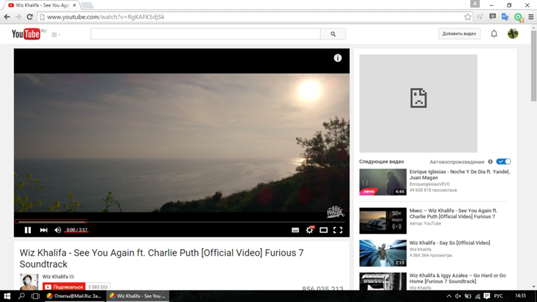Viewport: 537px width, 302px height.
Task: Click the video info card icon
Action: (338, 58)
